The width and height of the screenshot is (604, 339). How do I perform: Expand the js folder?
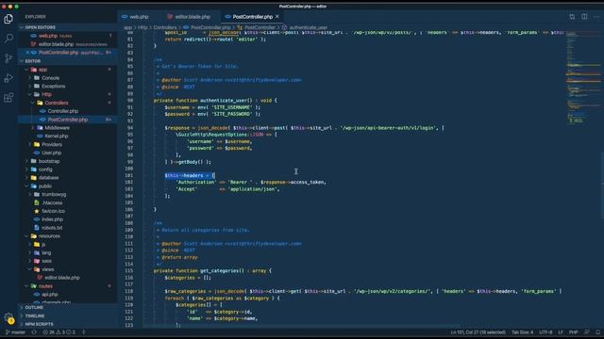point(43,245)
